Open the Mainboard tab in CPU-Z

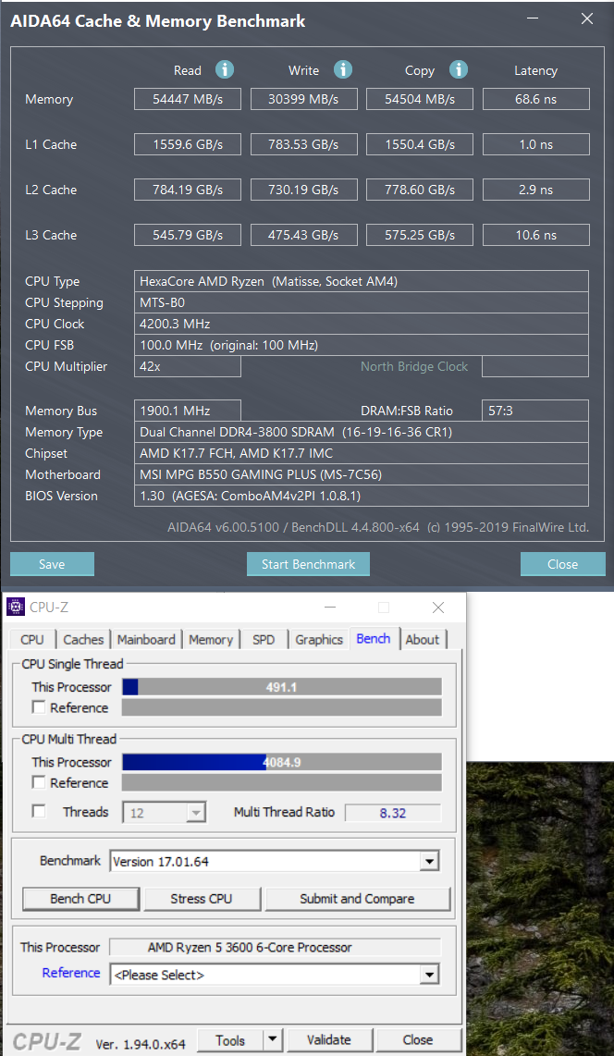(x=146, y=640)
